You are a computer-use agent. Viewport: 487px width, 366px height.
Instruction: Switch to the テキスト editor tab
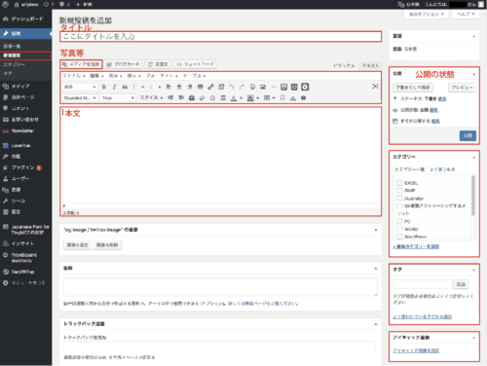370,65
